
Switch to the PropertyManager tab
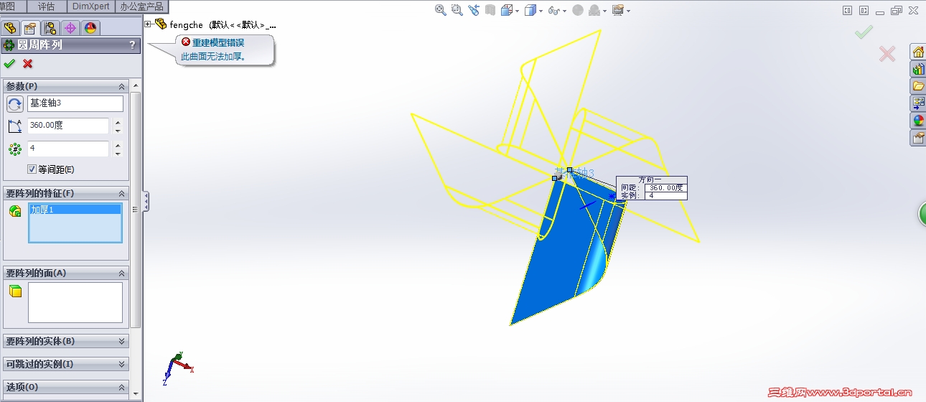(x=30, y=28)
